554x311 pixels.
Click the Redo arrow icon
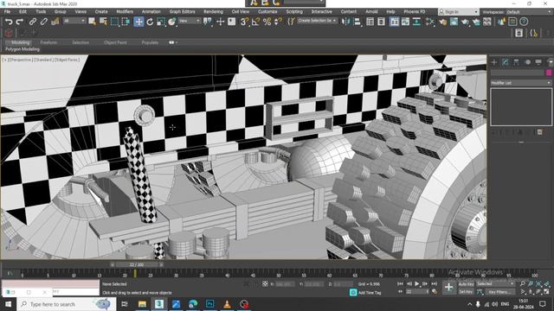point(19,22)
